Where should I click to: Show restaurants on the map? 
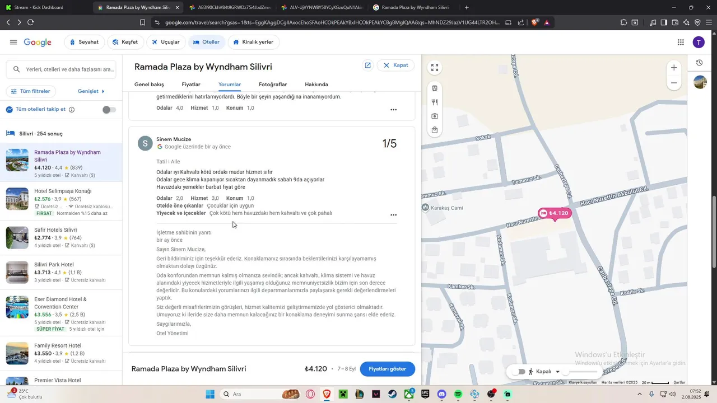click(435, 102)
